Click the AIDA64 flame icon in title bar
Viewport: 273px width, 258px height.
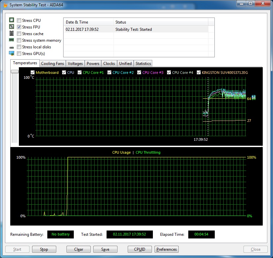point(5,5)
